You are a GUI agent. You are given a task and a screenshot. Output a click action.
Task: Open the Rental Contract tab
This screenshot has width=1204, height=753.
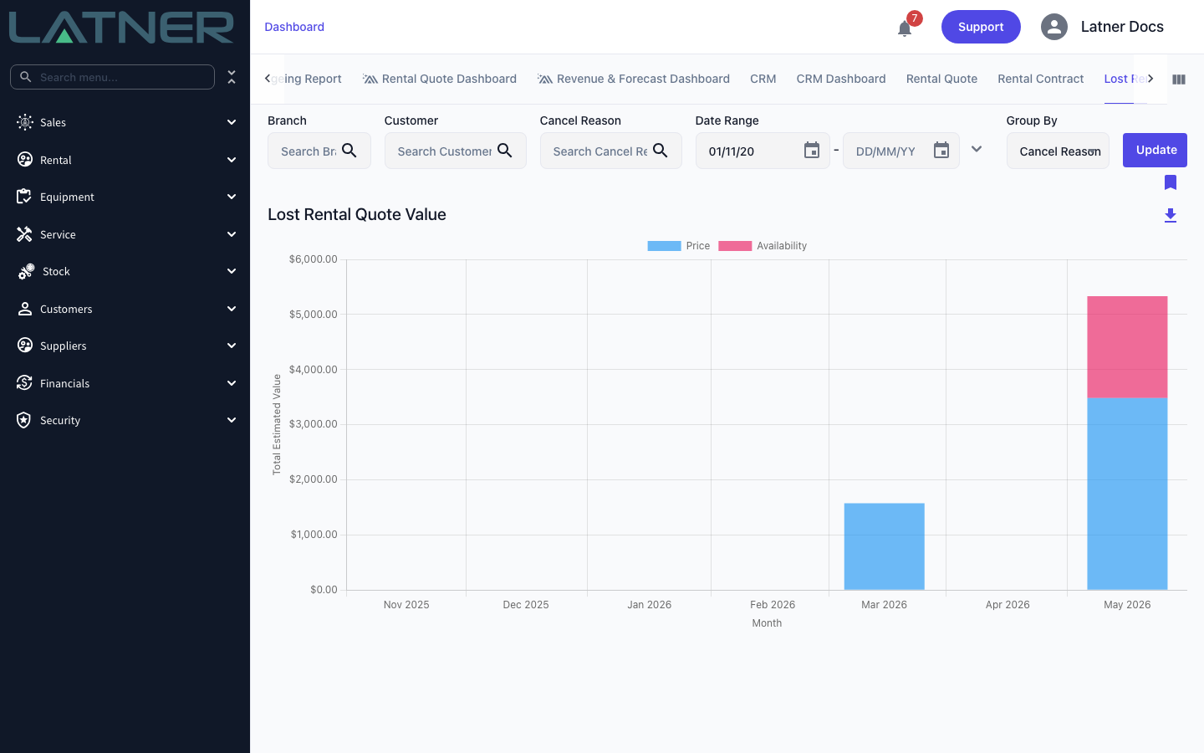(x=1041, y=79)
